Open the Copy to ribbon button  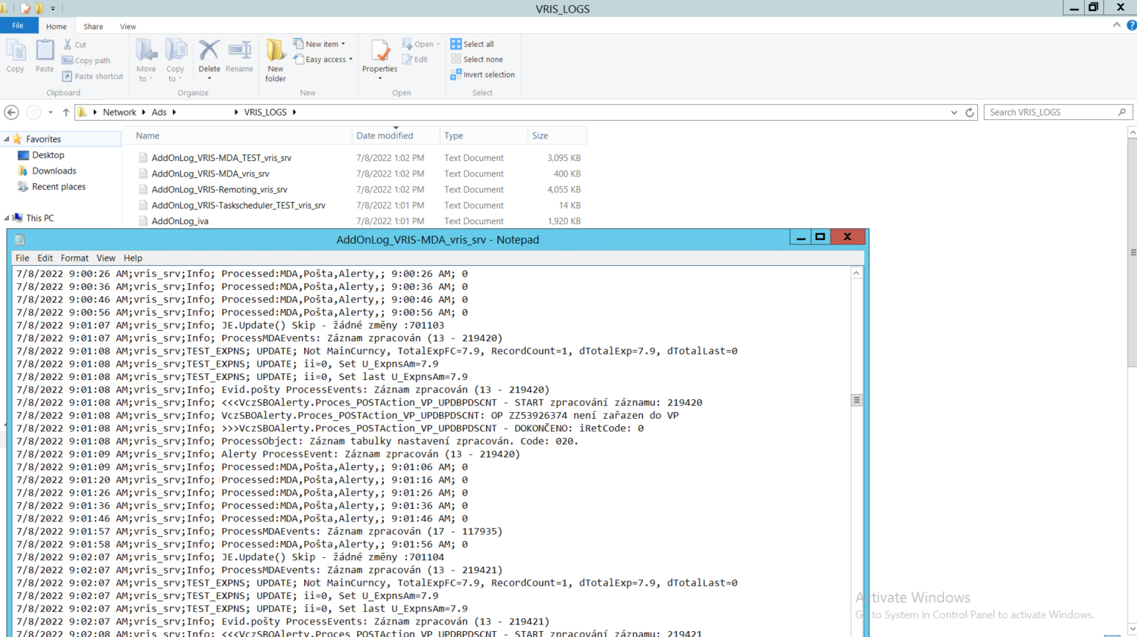click(175, 60)
